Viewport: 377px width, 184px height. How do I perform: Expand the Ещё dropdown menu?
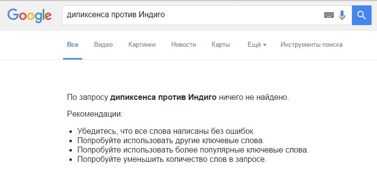(257, 45)
